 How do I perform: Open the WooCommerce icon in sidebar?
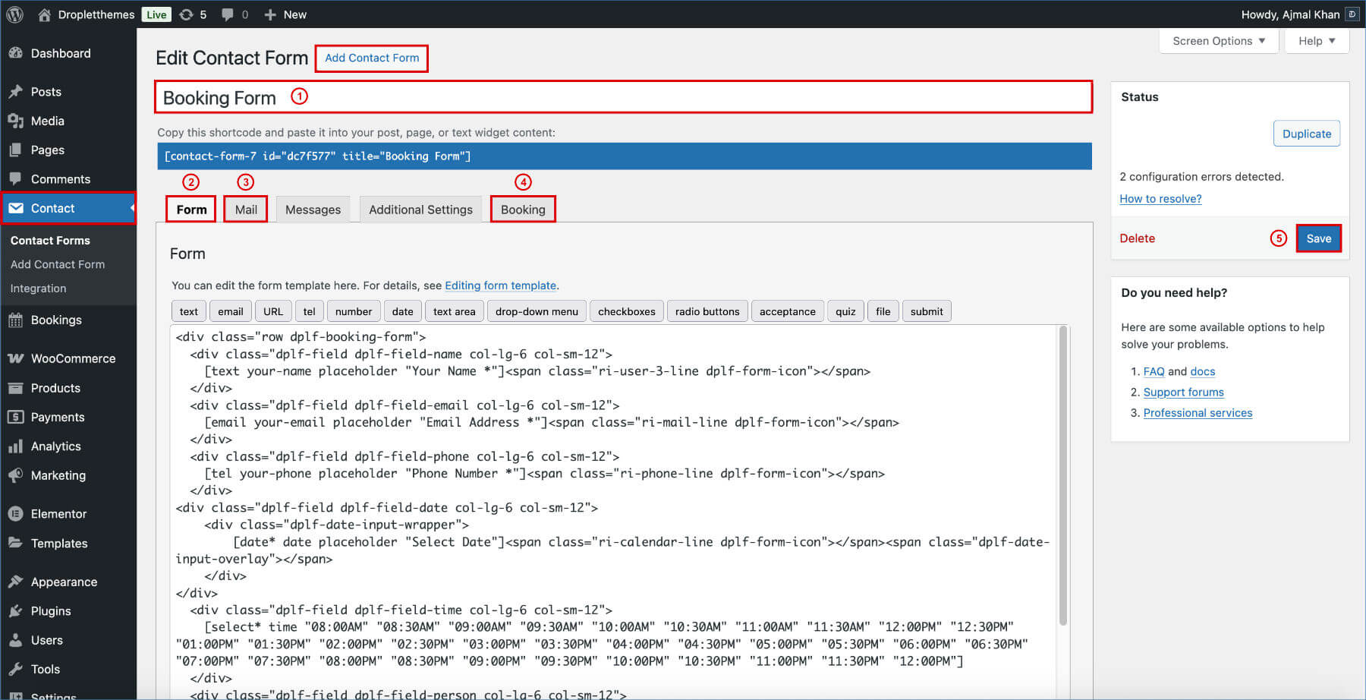pyautogui.click(x=15, y=358)
